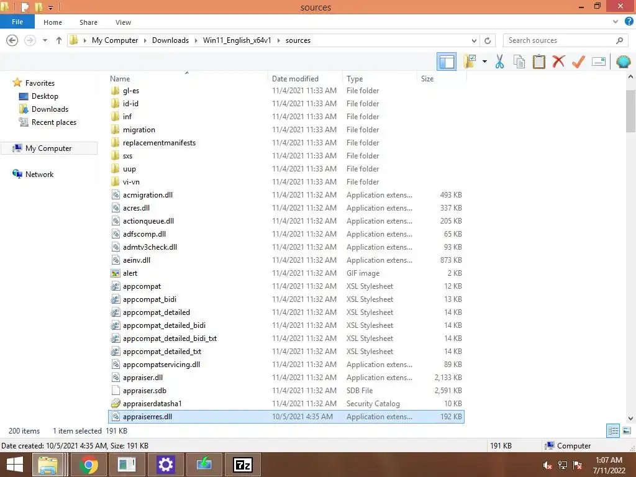Image resolution: width=636 pixels, height=477 pixels.
Task: Select Downloads breadcrumb in address bar
Action: (x=170, y=40)
